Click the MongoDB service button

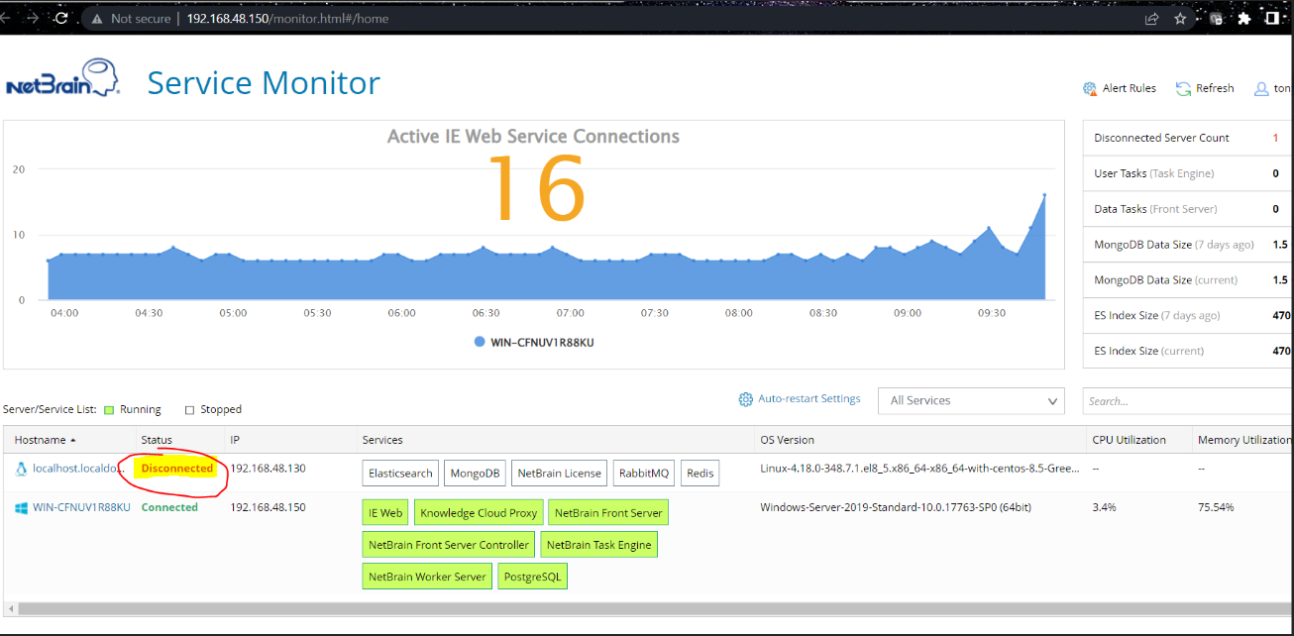click(x=475, y=473)
